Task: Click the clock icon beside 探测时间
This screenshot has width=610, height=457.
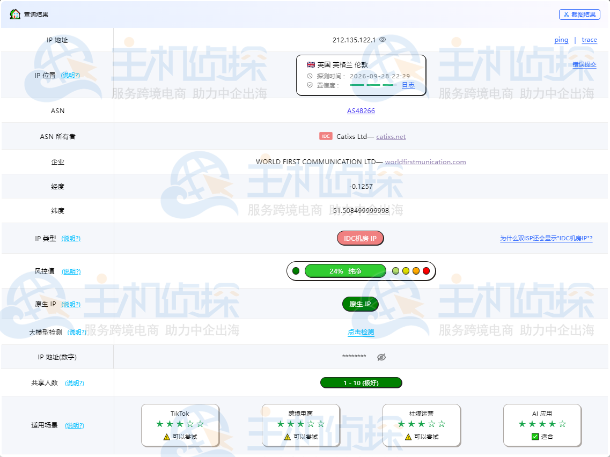Action: coord(310,76)
